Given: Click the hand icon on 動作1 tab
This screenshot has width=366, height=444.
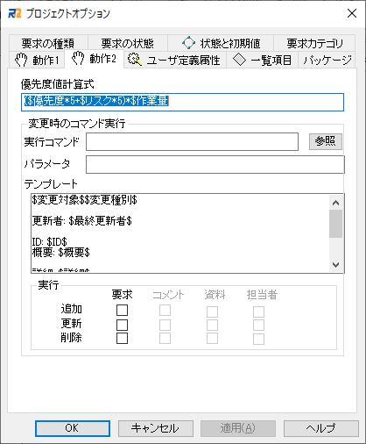Looking at the screenshot, I should (21, 60).
